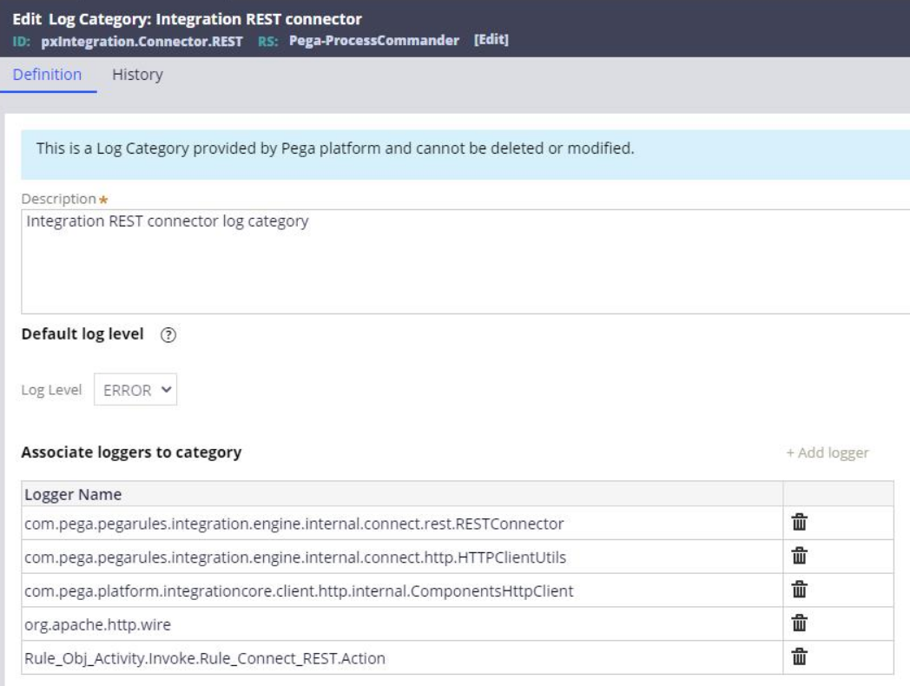Switch to the Definition tab
The height and width of the screenshot is (686, 910).
tap(47, 75)
